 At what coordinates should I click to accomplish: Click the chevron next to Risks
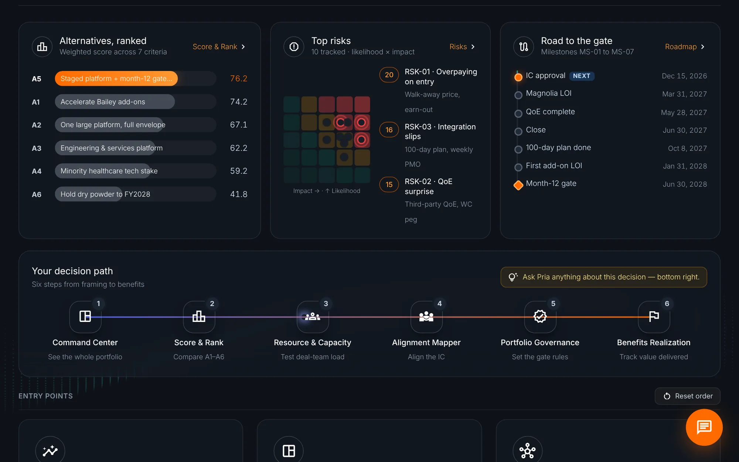[473, 47]
